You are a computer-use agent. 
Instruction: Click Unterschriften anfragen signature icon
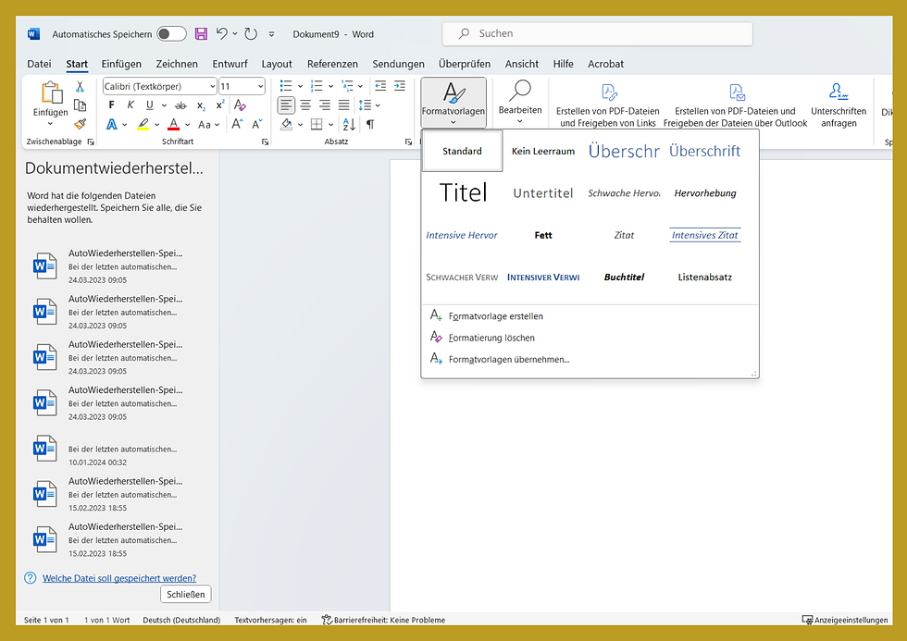(839, 92)
